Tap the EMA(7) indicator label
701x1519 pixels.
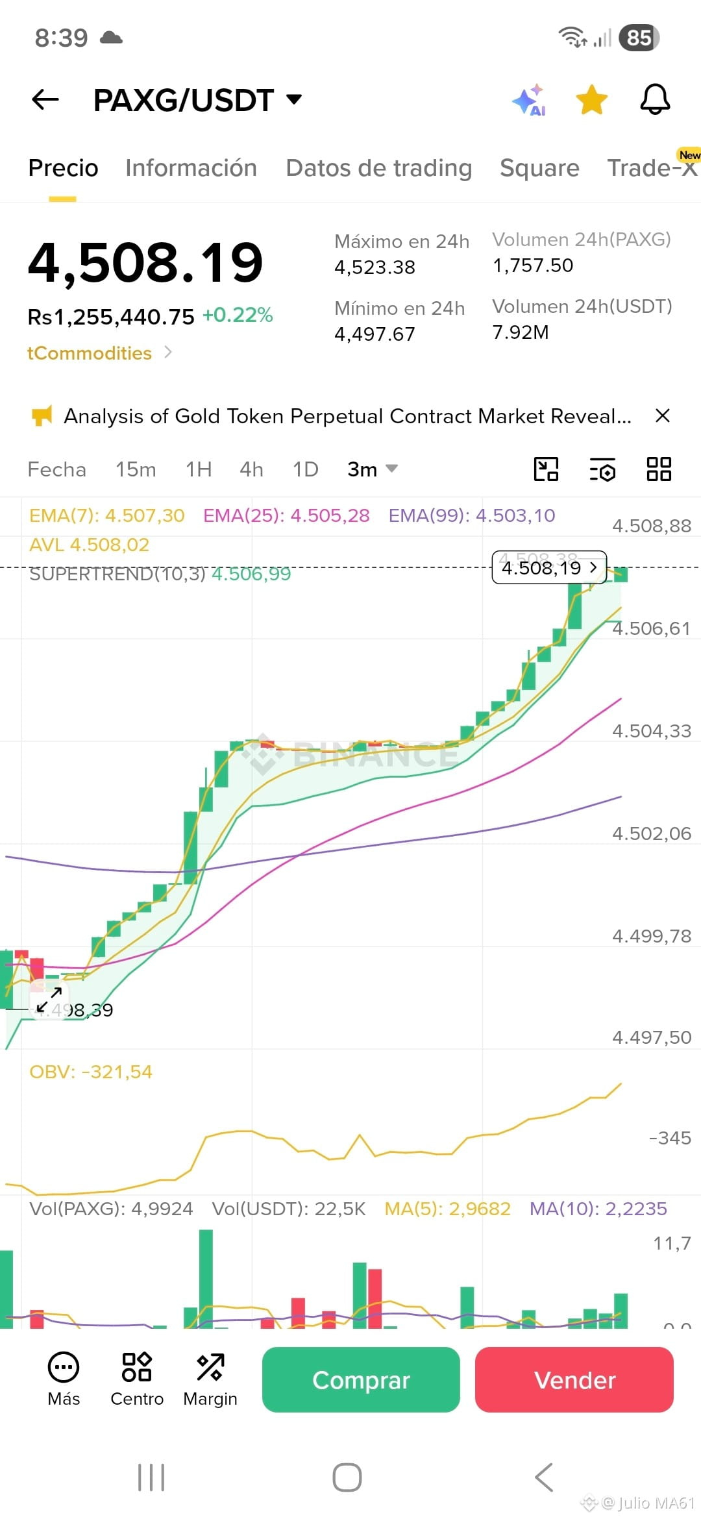(107, 515)
